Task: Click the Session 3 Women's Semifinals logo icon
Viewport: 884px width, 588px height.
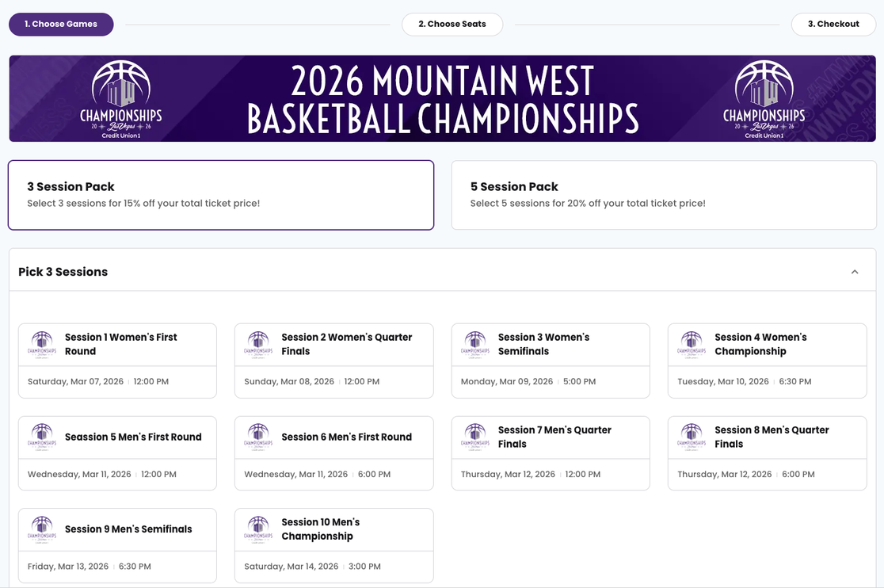Action: (475, 345)
